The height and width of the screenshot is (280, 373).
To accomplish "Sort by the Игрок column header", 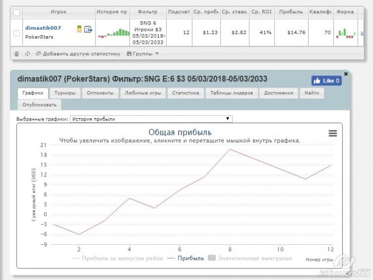I will 59,12.
